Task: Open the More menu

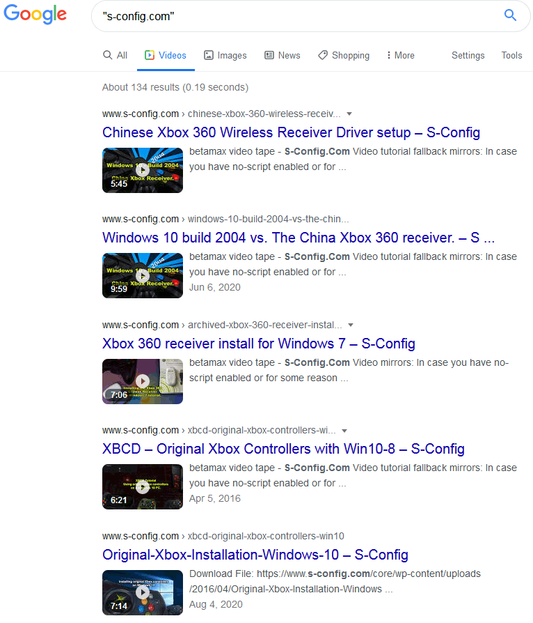Action: tap(401, 55)
